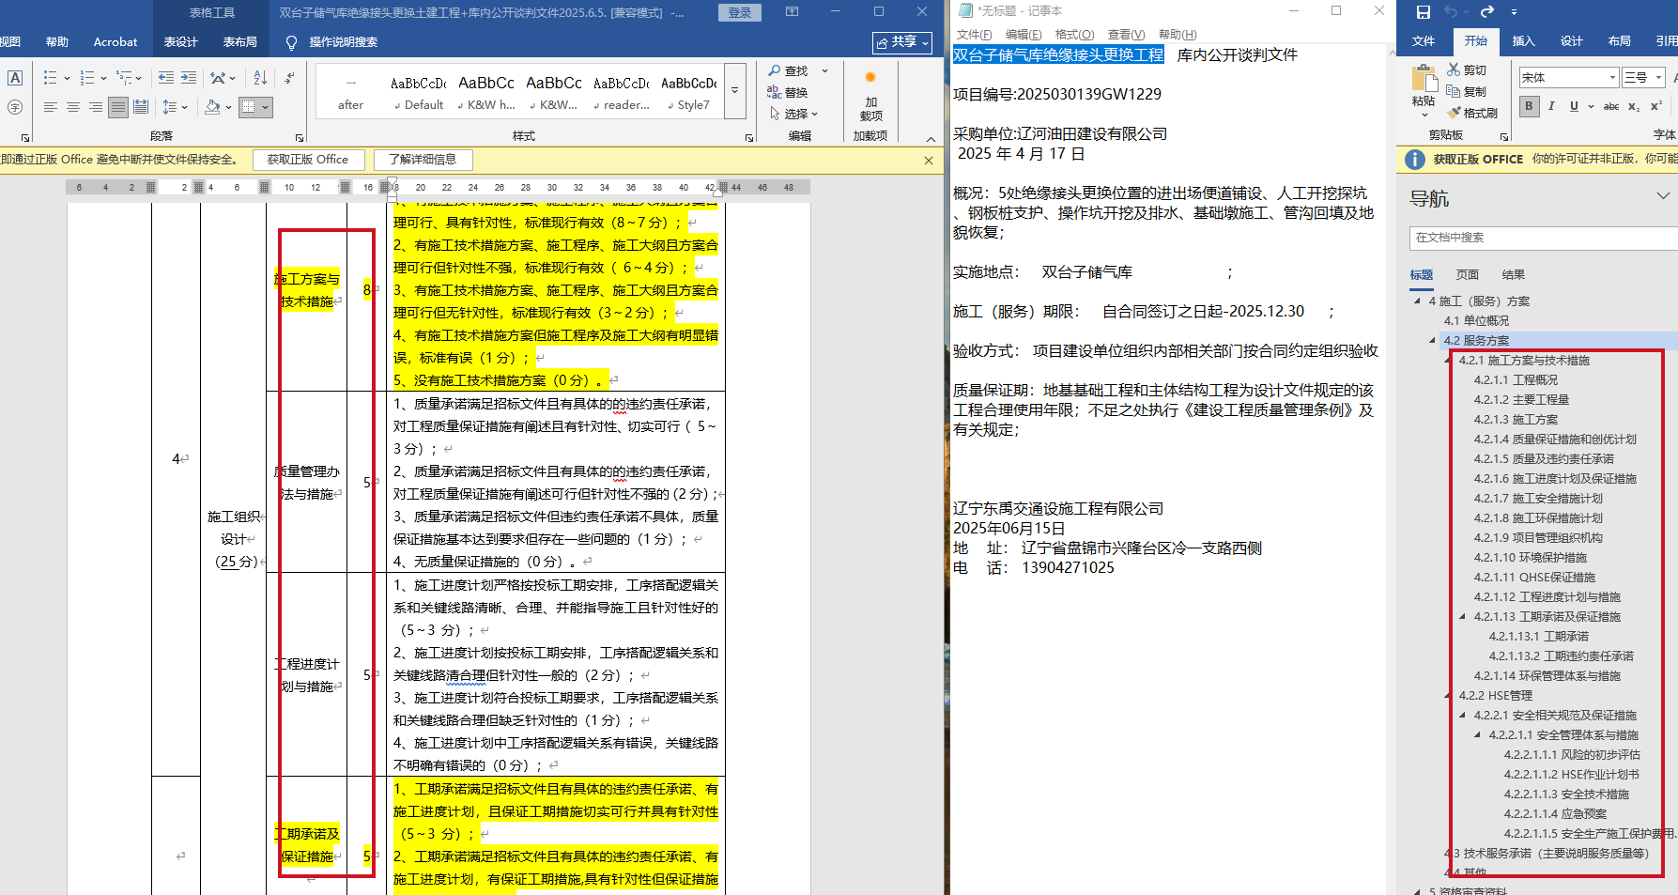1678x895 pixels.
Task: Toggle subscript in right Word window
Action: point(1634,106)
